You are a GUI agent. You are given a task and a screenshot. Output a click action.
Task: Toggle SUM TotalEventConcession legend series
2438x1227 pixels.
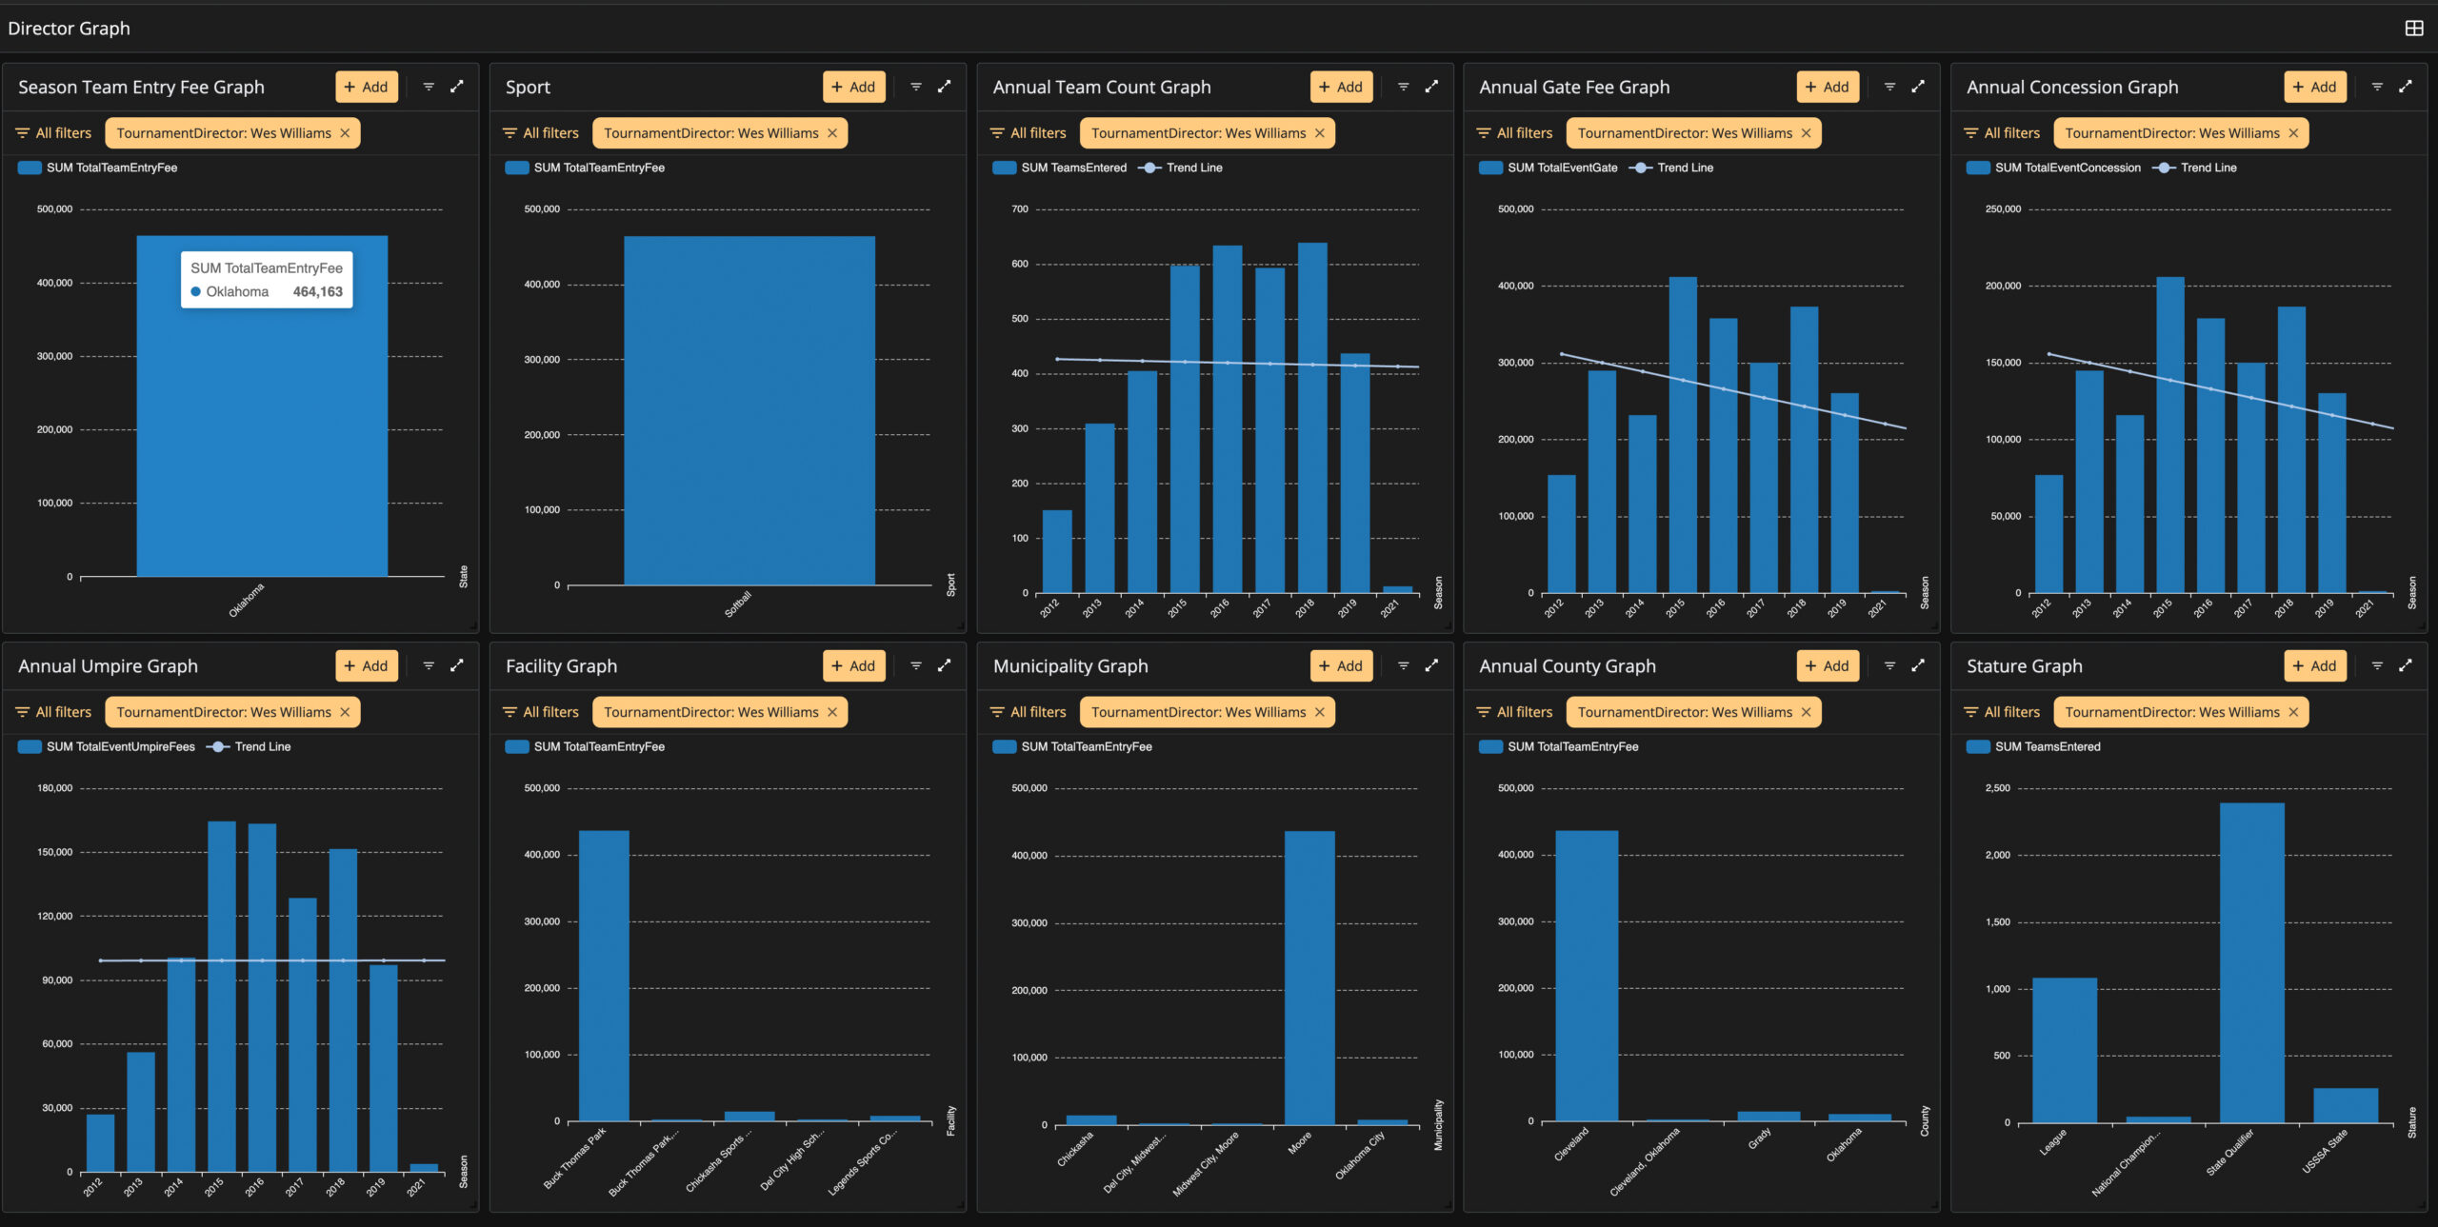coord(2054,168)
